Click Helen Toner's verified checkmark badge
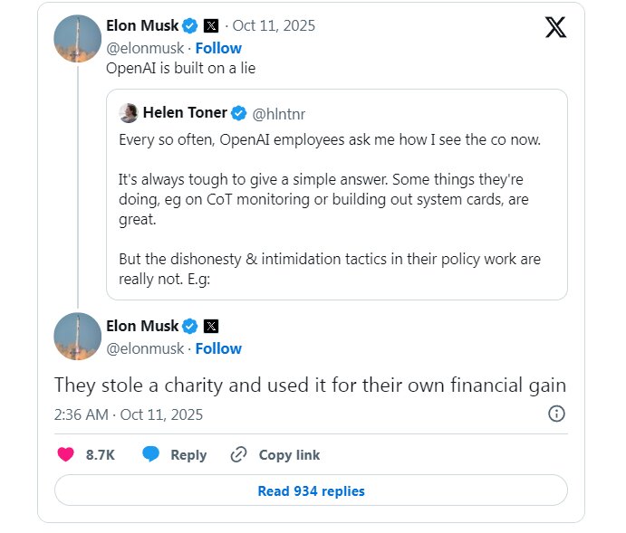Viewport: 626px width, 533px height. 239,113
